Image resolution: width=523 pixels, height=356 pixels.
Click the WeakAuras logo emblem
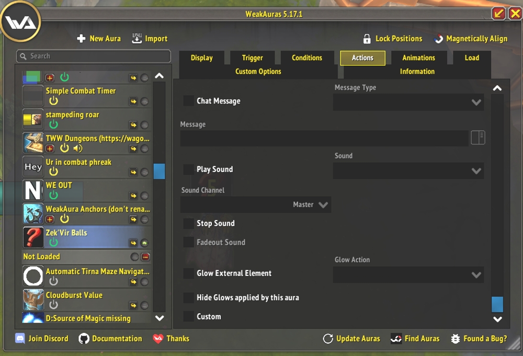[x=21, y=22]
